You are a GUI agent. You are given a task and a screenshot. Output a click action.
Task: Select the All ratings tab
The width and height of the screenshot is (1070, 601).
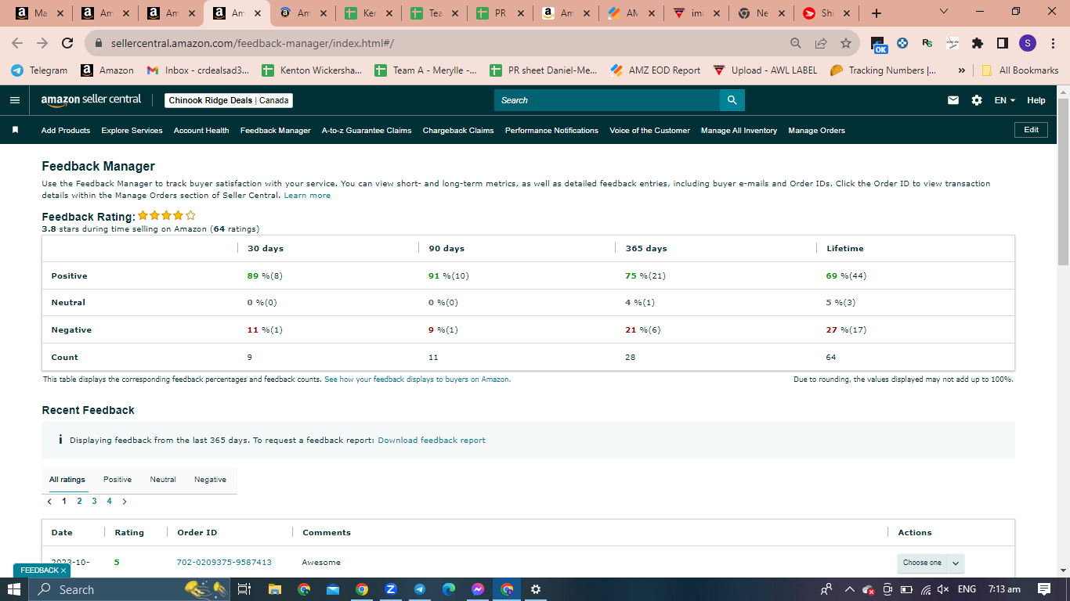point(67,480)
